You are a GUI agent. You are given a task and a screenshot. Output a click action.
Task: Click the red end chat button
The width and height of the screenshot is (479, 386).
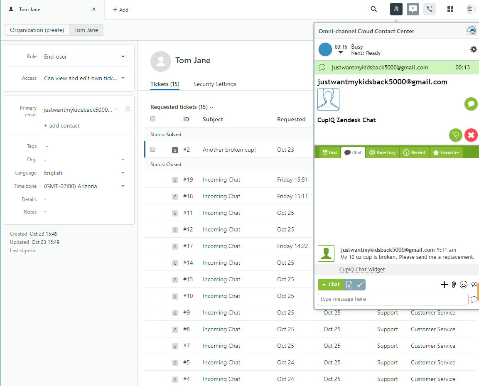[x=471, y=135]
